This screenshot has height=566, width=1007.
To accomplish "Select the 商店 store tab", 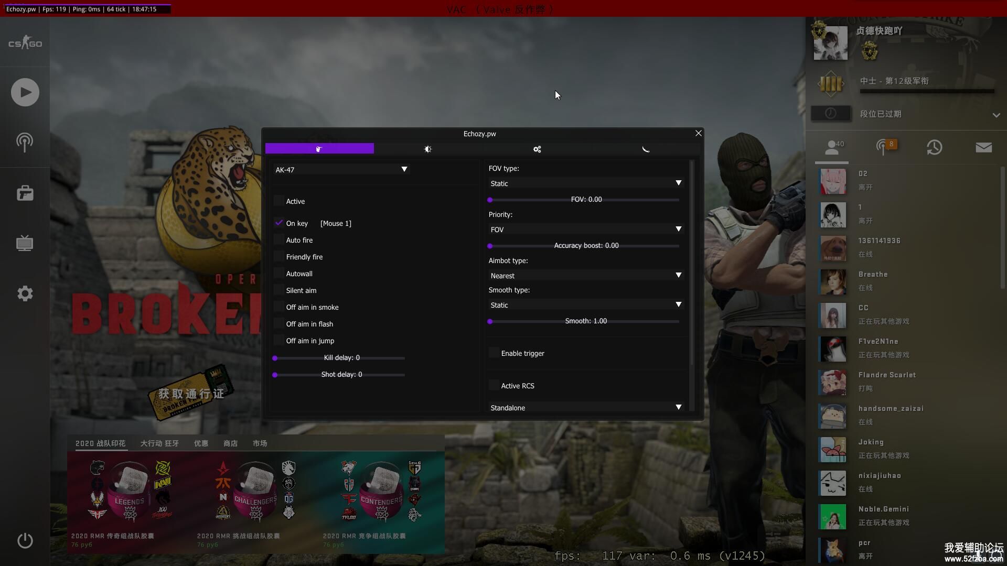I will click(230, 443).
